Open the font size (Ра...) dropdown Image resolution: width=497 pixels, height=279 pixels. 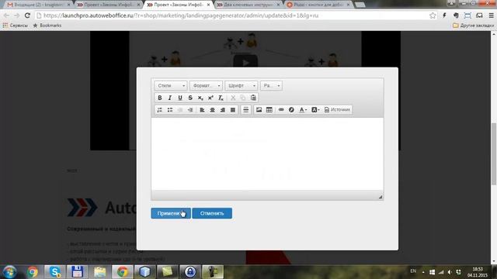click(271, 86)
